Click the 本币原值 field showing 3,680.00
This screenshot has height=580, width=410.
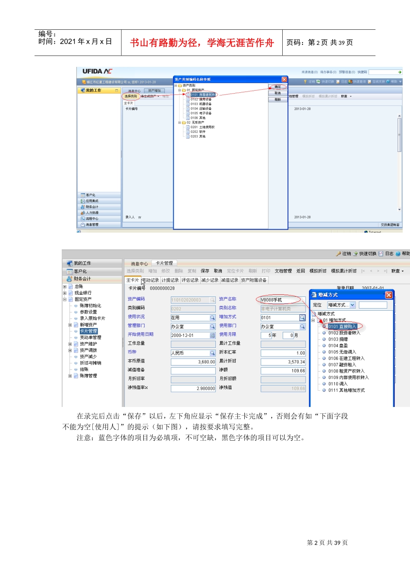point(193,362)
